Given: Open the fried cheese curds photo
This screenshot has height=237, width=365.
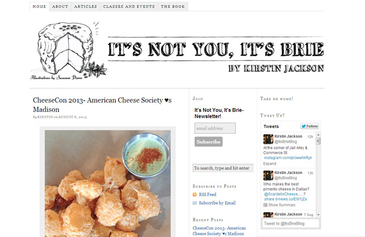Looking at the screenshot, I should [x=107, y=184].
